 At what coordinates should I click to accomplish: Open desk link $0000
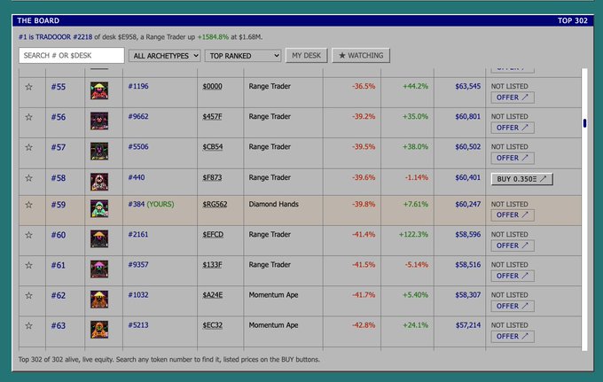pos(212,87)
